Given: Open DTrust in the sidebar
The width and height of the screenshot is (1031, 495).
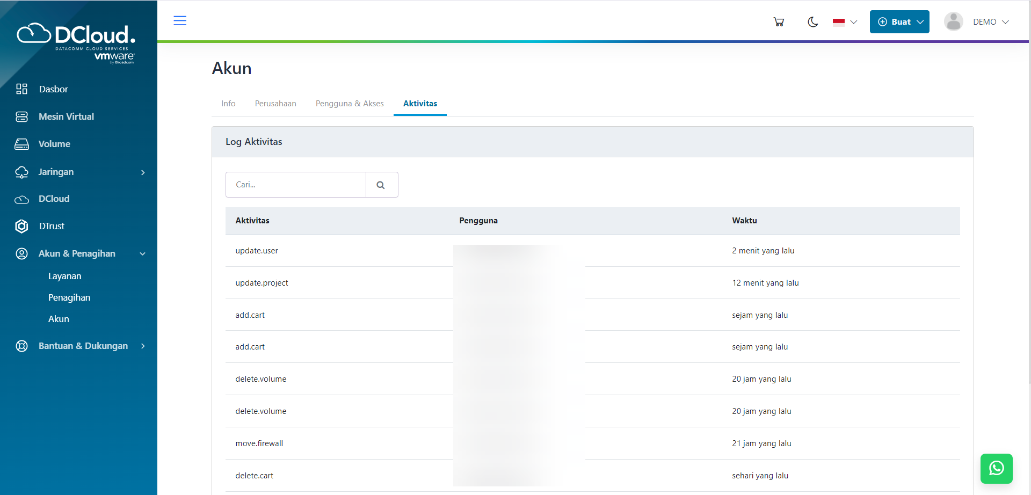Looking at the screenshot, I should [52, 226].
